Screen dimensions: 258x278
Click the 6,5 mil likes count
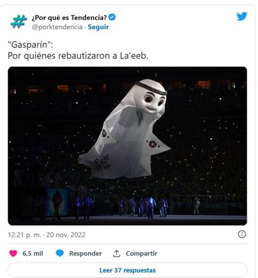(33, 254)
